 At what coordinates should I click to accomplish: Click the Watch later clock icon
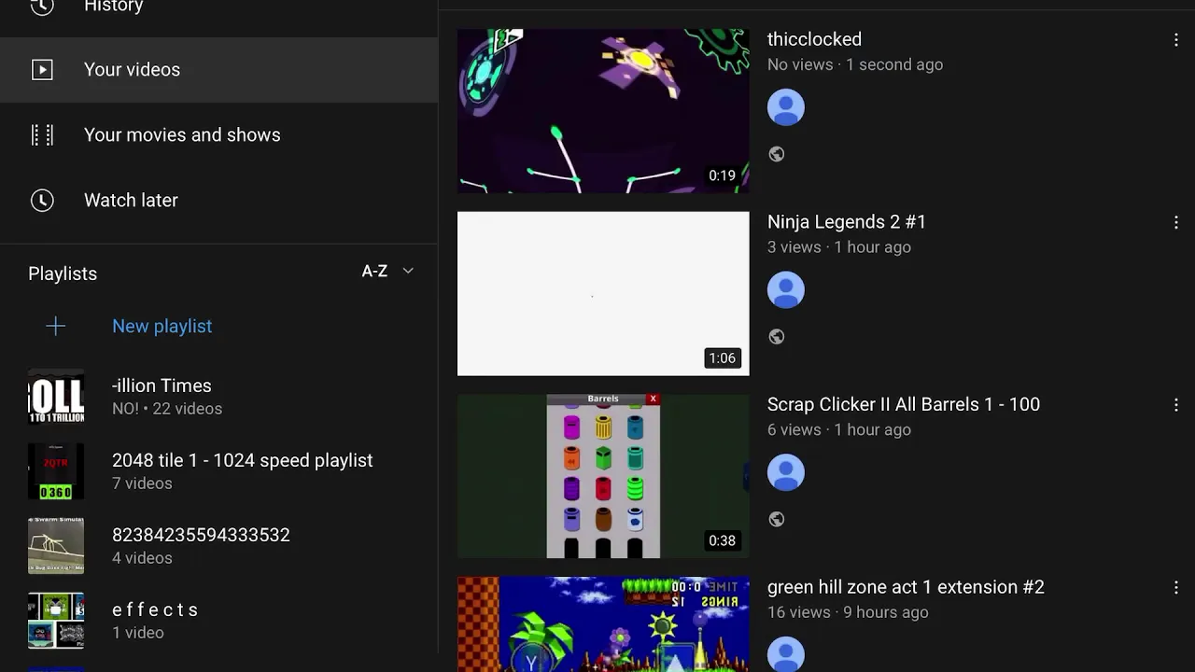42,201
